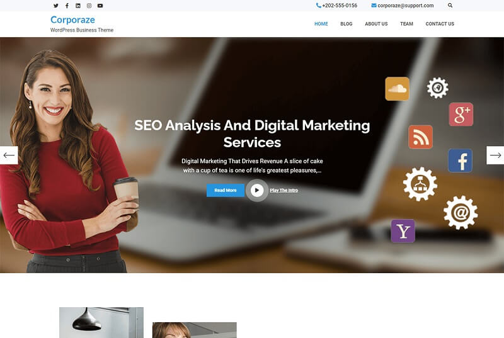This screenshot has height=338, width=504.
Task: Open the Instagram icon in header
Action: pyautogui.click(x=89, y=6)
